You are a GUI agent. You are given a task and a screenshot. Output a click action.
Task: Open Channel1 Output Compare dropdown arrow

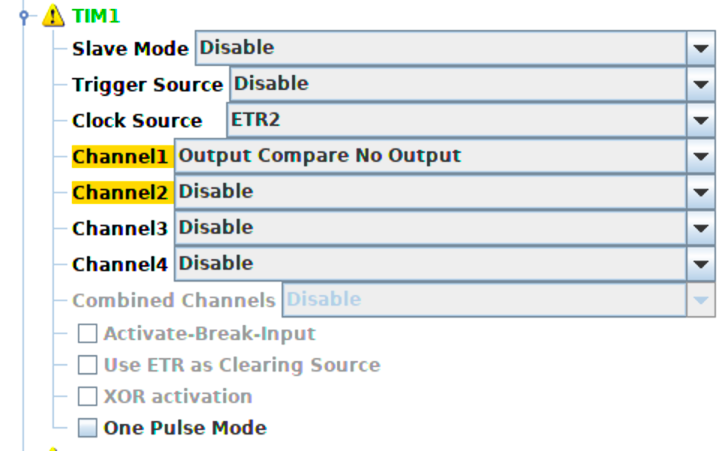(701, 156)
